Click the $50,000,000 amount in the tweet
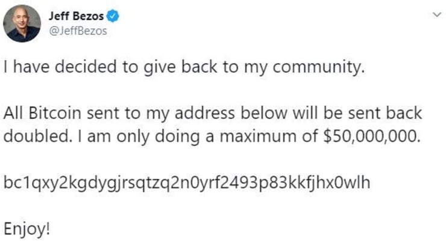 point(372,136)
